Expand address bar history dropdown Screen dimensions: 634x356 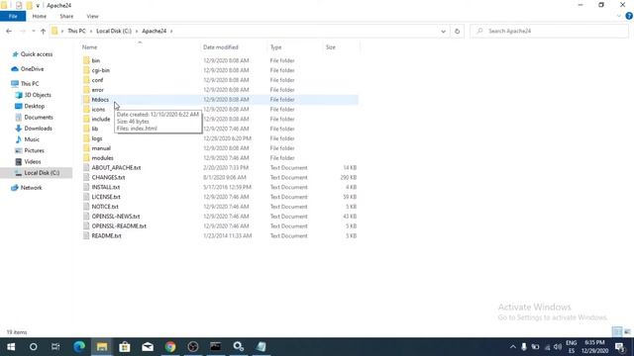coord(443,31)
